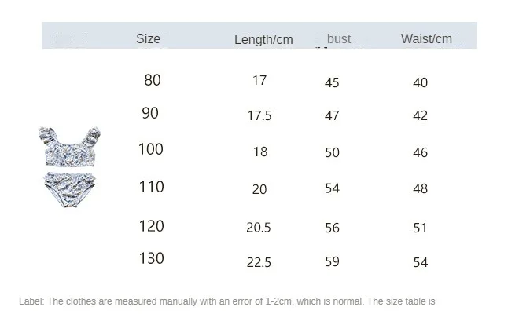The height and width of the screenshot is (314, 519).
Task: Select size 120 row label
Action: (151, 226)
